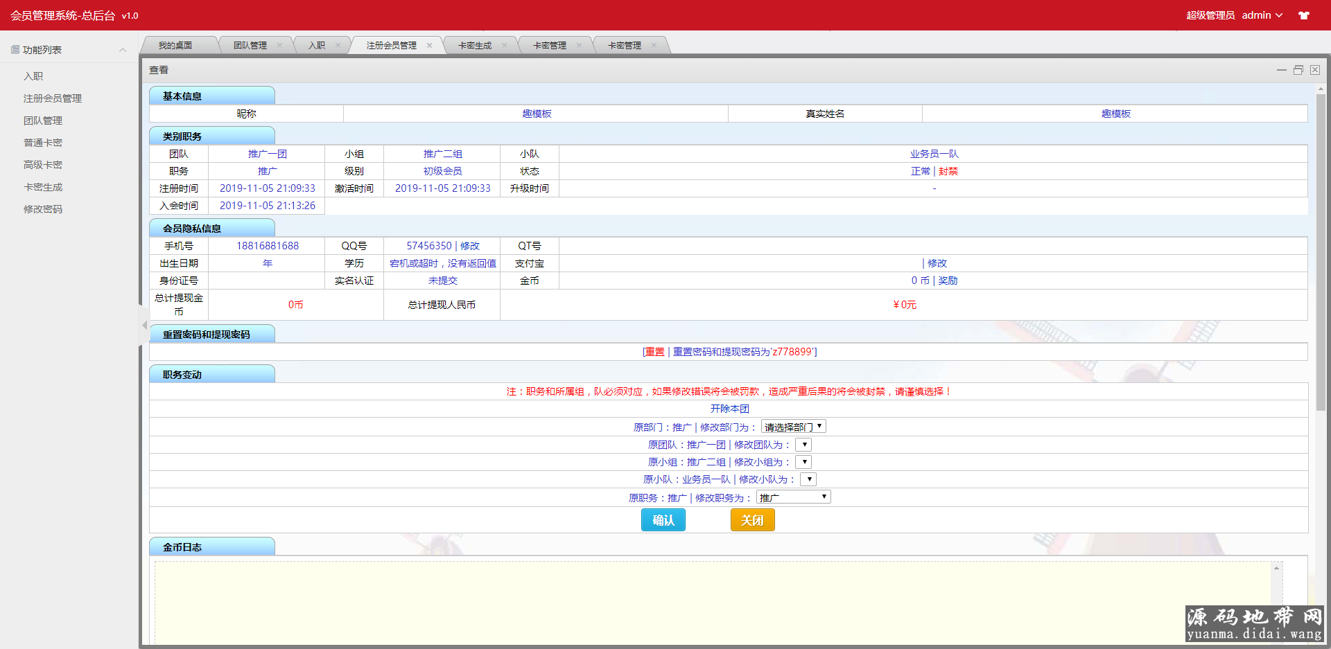Switch to the 团队管理 tab
Image resolution: width=1331 pixels, height=649 pixels.
pyautogui.click(x=250, y=46)
